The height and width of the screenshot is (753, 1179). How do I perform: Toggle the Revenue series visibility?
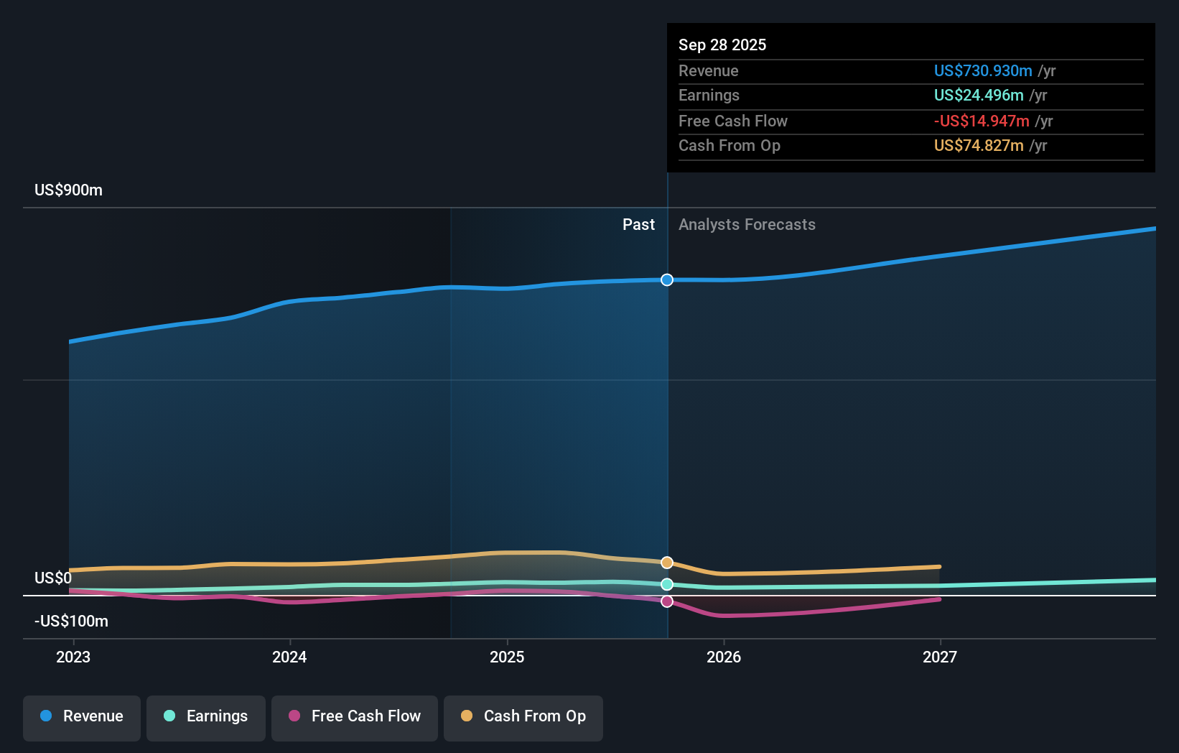coord(81,716)
